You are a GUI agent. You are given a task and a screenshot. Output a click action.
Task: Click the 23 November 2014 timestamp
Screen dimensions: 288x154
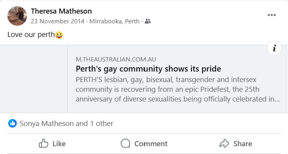(58, 21)
